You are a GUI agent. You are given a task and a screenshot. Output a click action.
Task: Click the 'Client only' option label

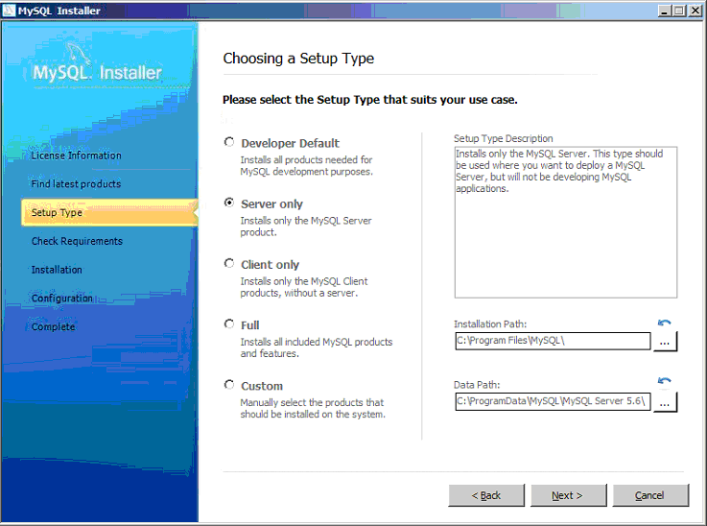270,265
